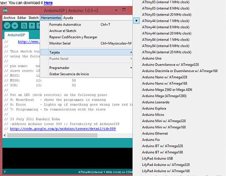
Task: Choose Grabar Secuencia de Inicio
Action: point(86,74)
